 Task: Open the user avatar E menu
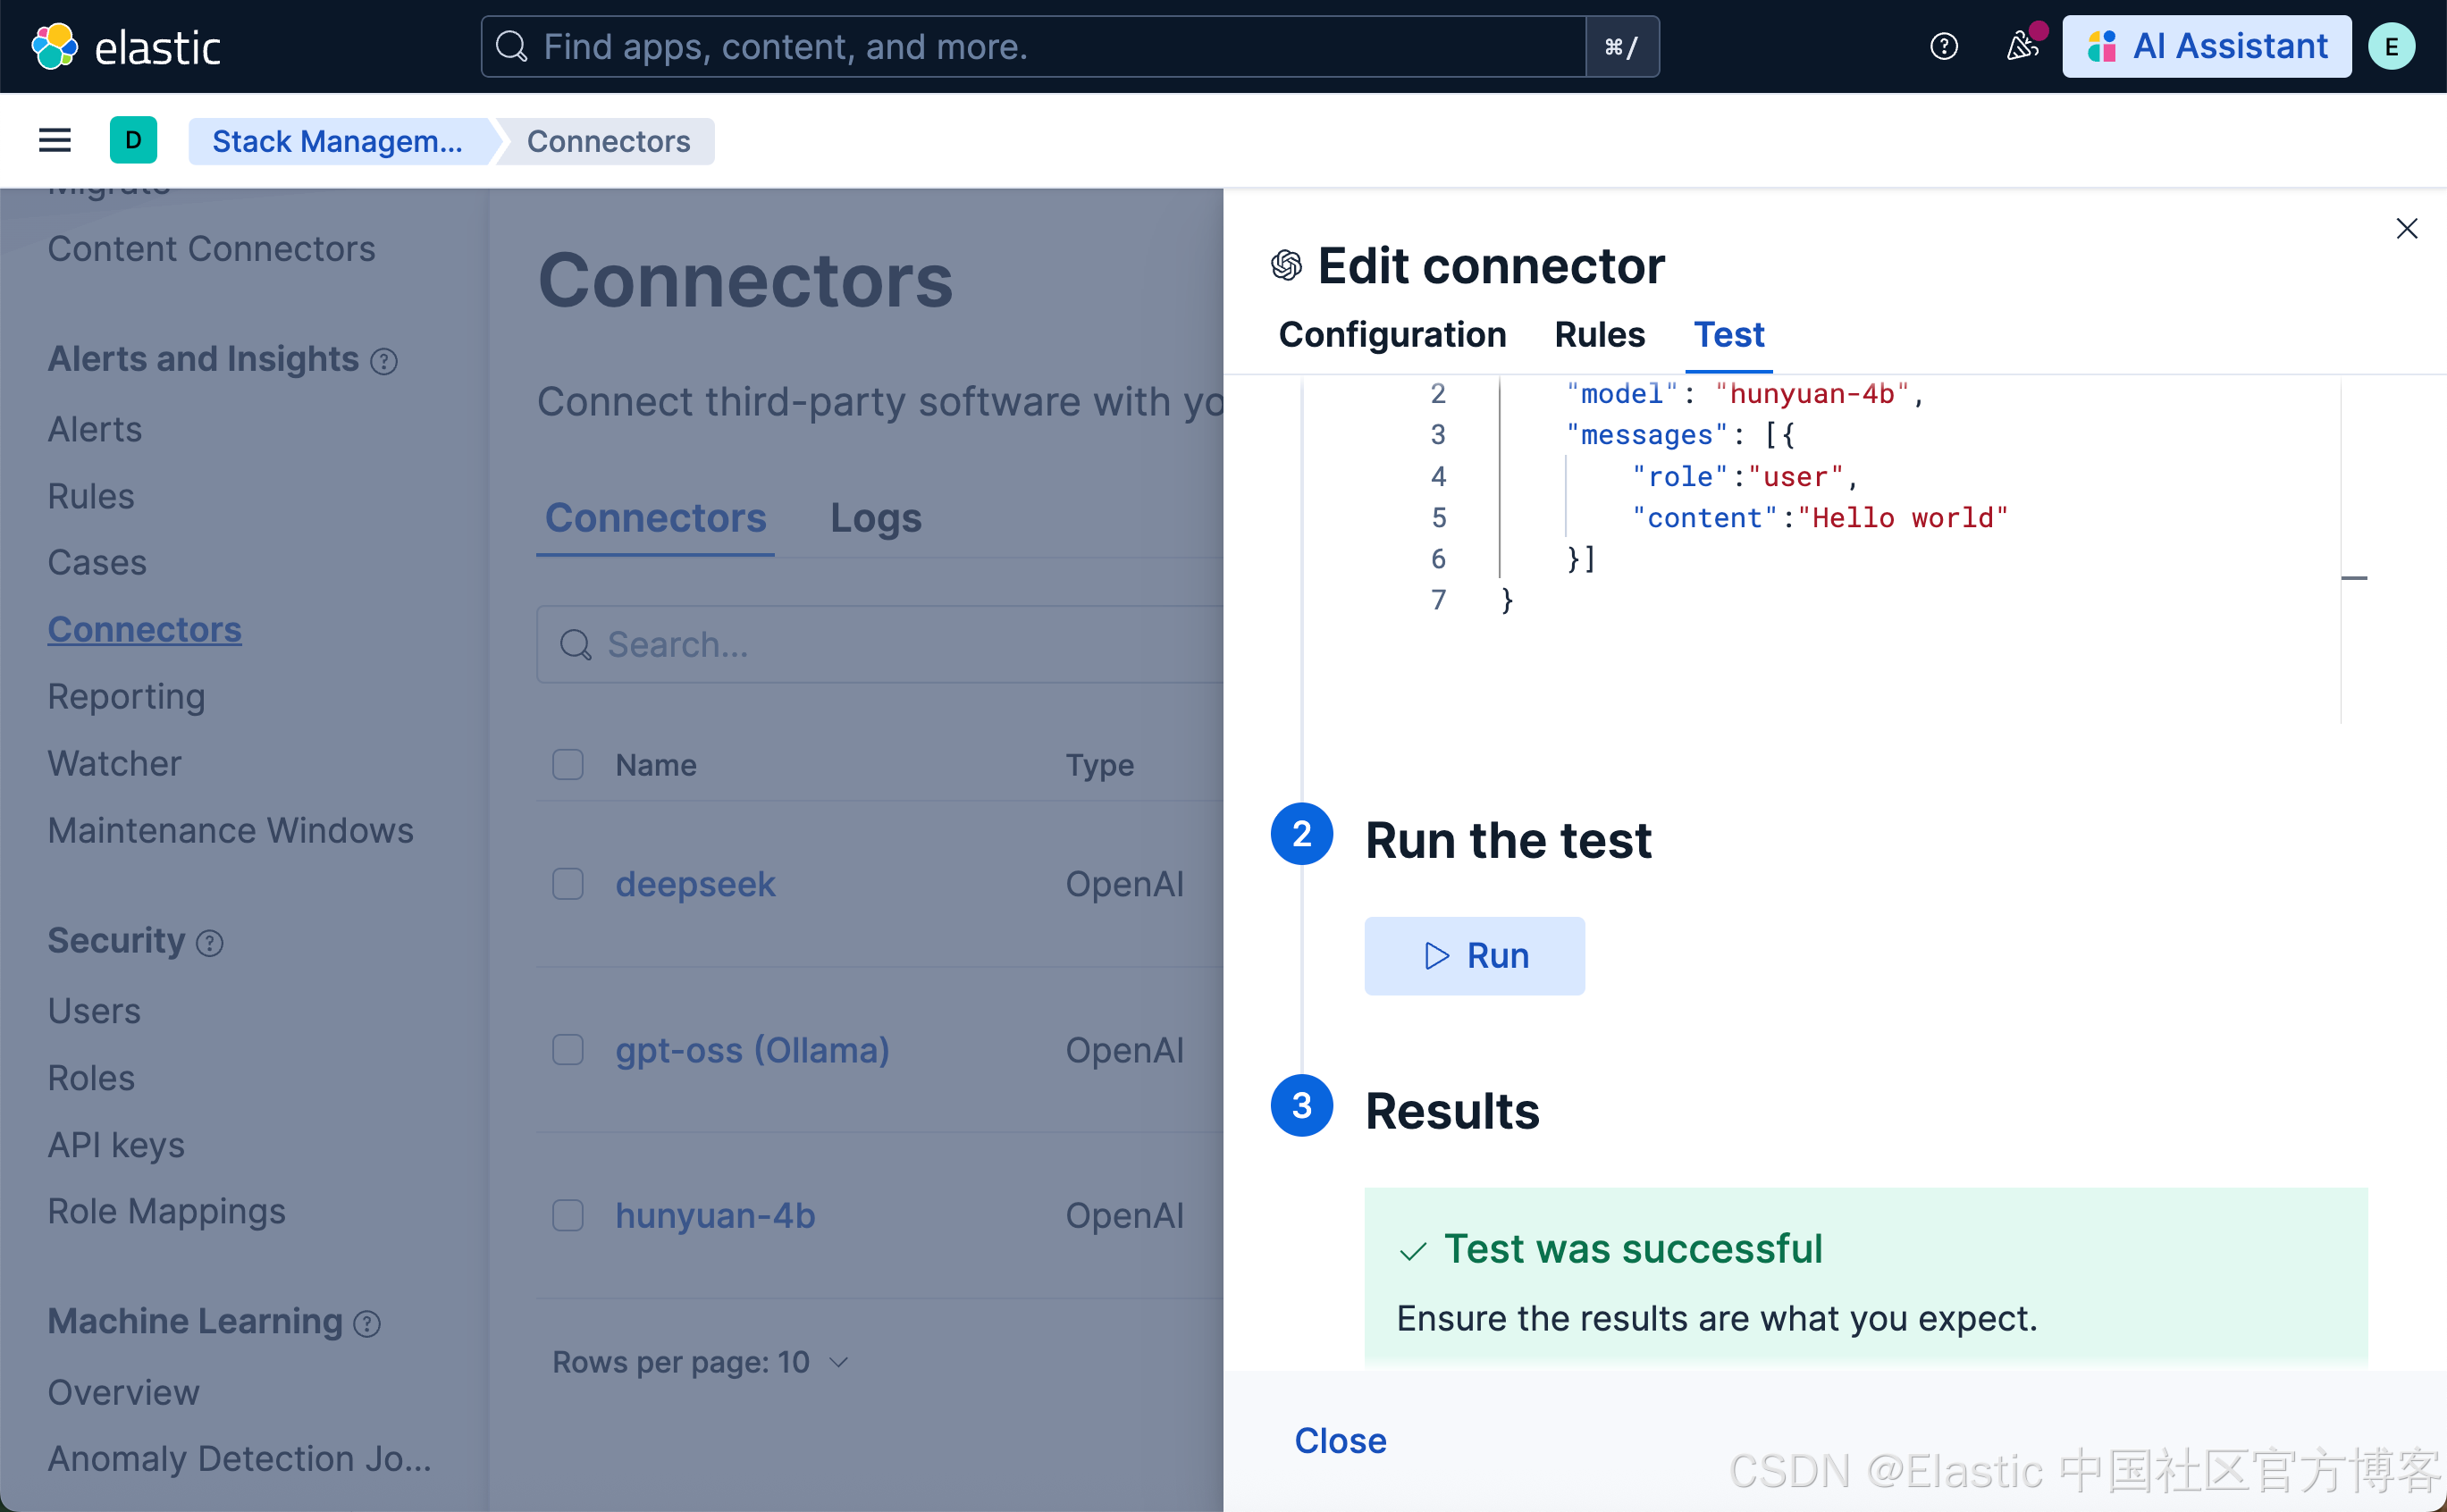(x=2391, y=47)
